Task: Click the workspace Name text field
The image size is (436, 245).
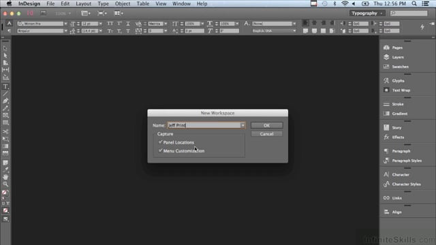Action: pyautogui.click(x=204, y=125)
